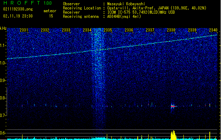Click the 2331 time marker
Viewport: 221px width, 140px height.
click(x=24, y=30)
